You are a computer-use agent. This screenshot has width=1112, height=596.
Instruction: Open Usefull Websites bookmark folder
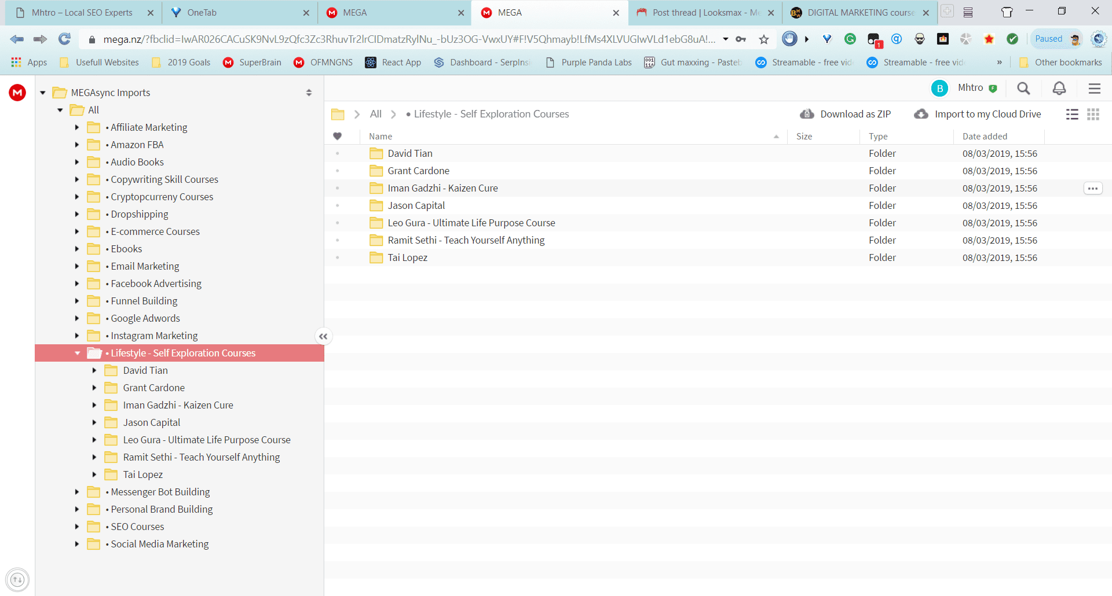[99, 62]
